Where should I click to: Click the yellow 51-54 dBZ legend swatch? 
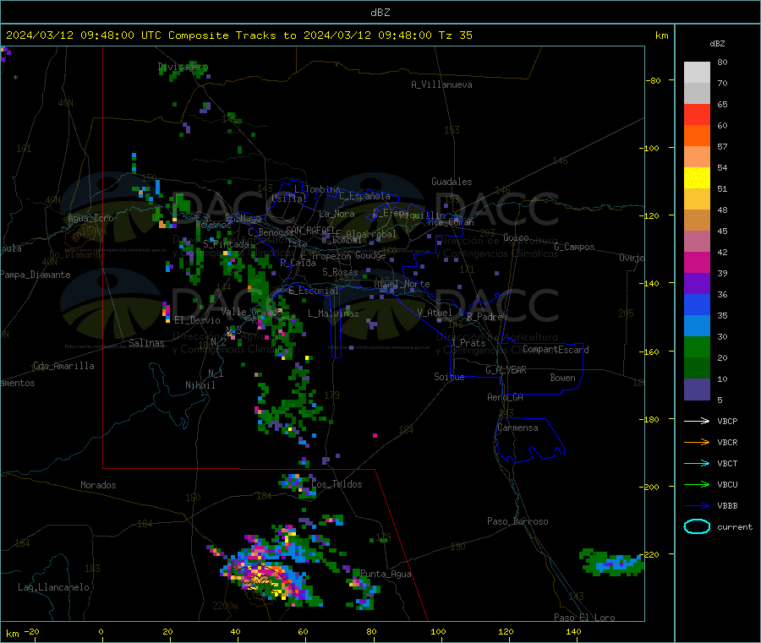tap(697, 178)
